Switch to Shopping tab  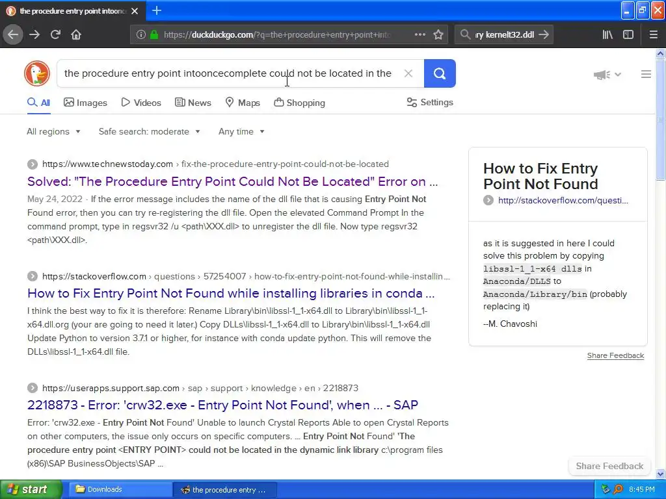click(299, 103)
